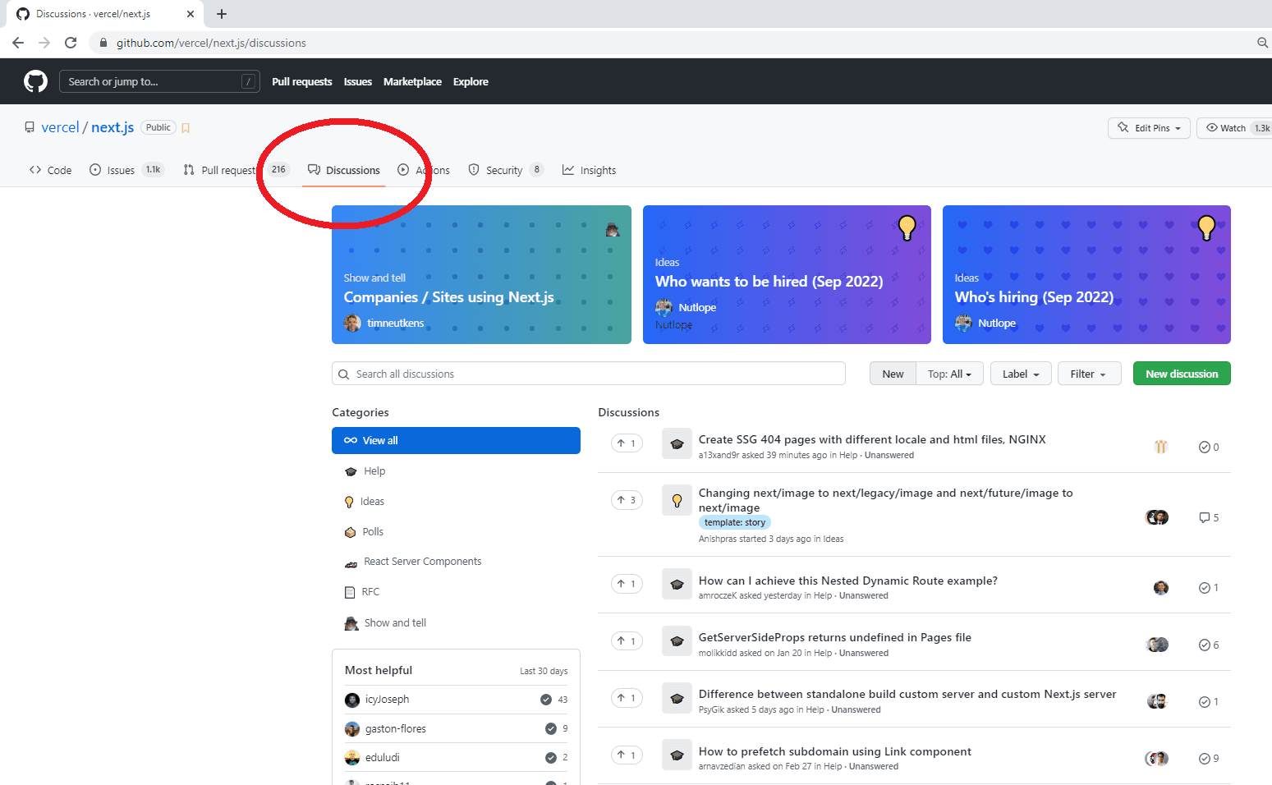Image resolution: width=1272 pixels, height=785 pixels.
Task: Select the Polls category icon
Action: tap(351, 531)
